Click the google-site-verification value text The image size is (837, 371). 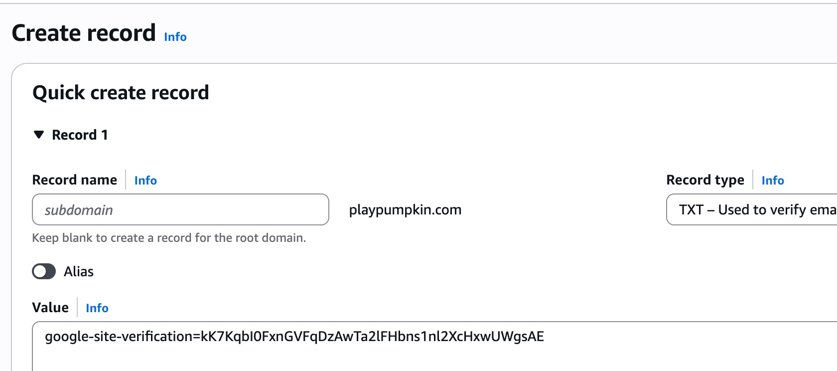point(294,337)
